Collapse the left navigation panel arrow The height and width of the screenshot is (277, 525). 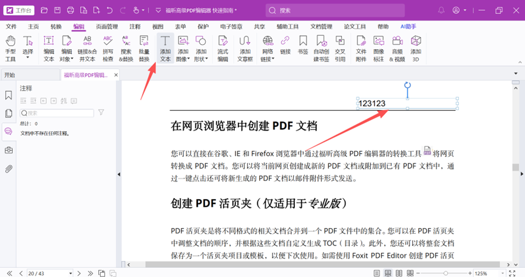[119, 174]
